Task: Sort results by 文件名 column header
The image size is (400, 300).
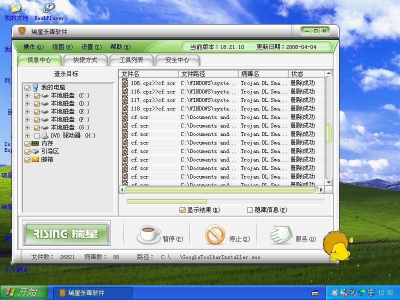Action: [x=148, y=74]
